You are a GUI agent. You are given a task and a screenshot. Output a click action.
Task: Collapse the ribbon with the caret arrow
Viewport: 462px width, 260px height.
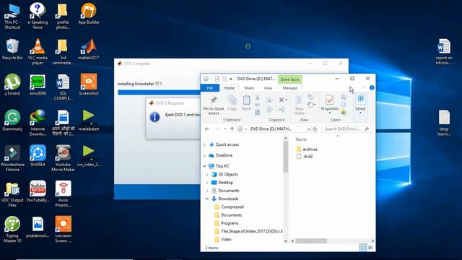(365, 87)
